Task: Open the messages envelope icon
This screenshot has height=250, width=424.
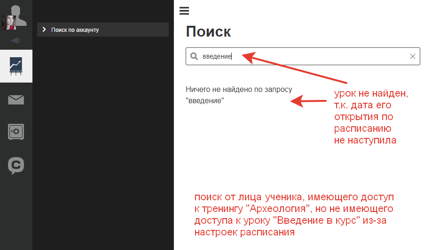Action: point(16,100)
